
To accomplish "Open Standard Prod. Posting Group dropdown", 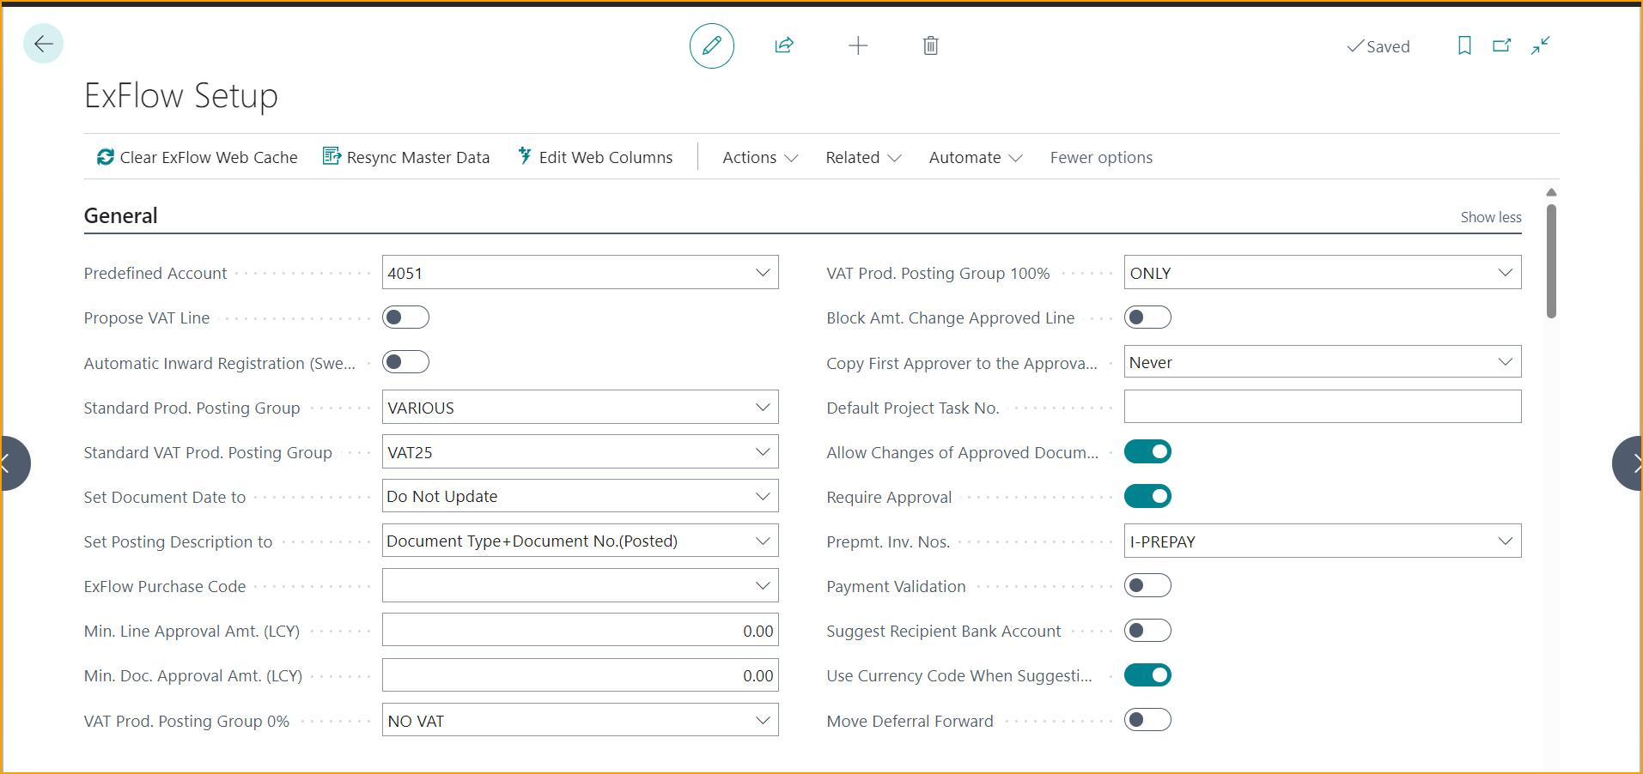I will [x=762, y=407].
